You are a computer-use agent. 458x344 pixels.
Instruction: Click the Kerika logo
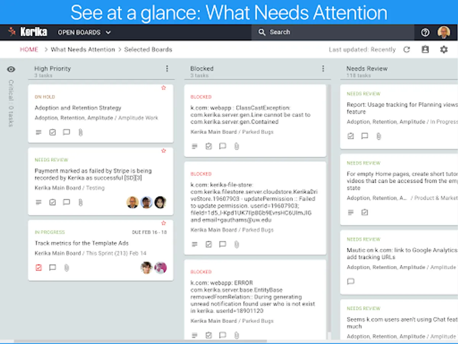coord(28,32)
